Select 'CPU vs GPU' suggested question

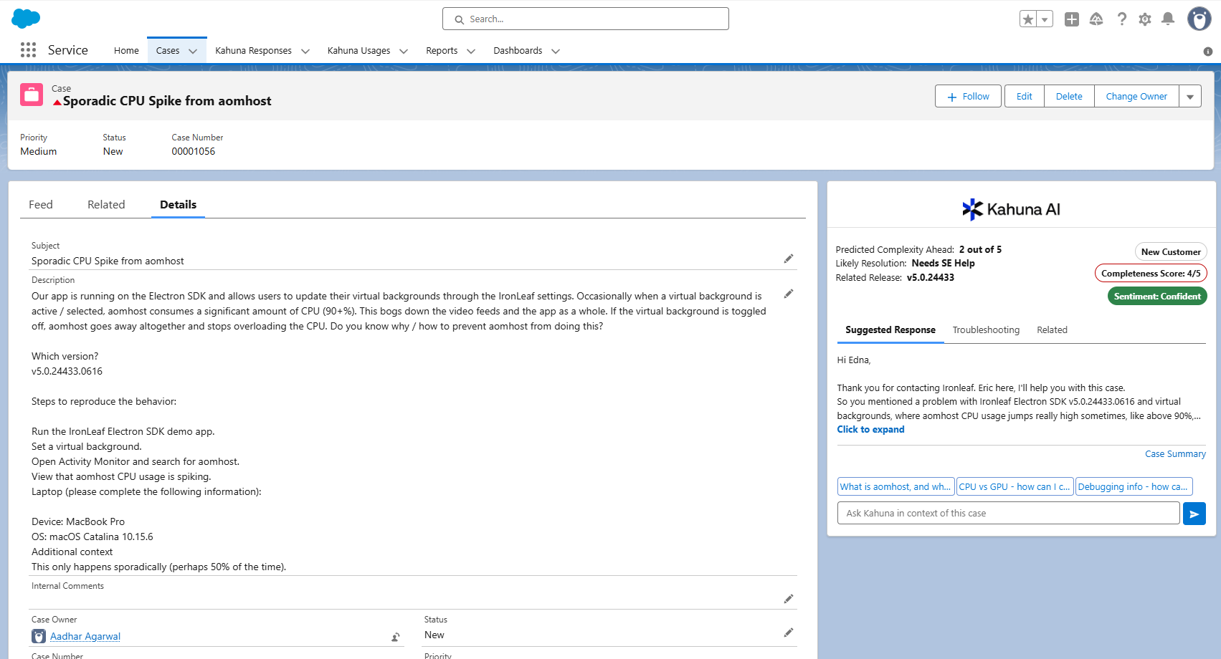1015,486
